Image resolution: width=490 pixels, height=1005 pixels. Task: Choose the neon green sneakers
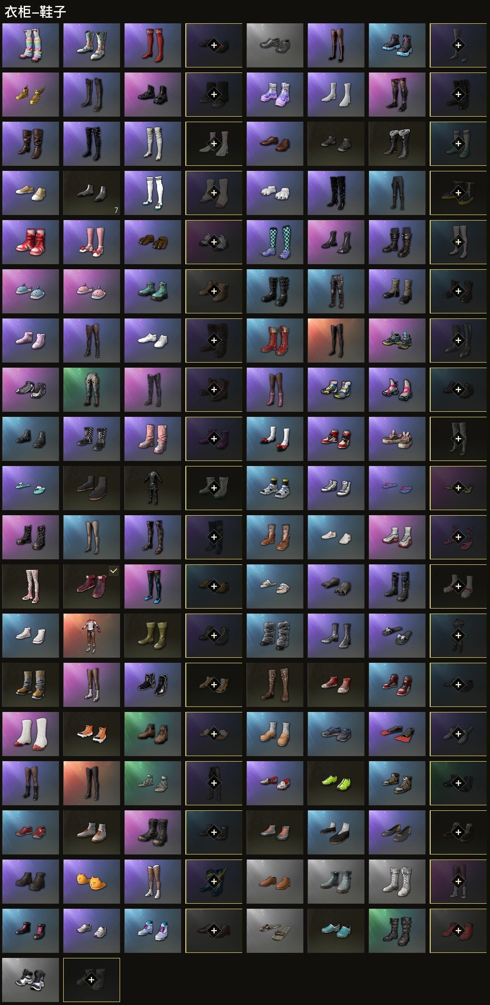tap(336, 783)
